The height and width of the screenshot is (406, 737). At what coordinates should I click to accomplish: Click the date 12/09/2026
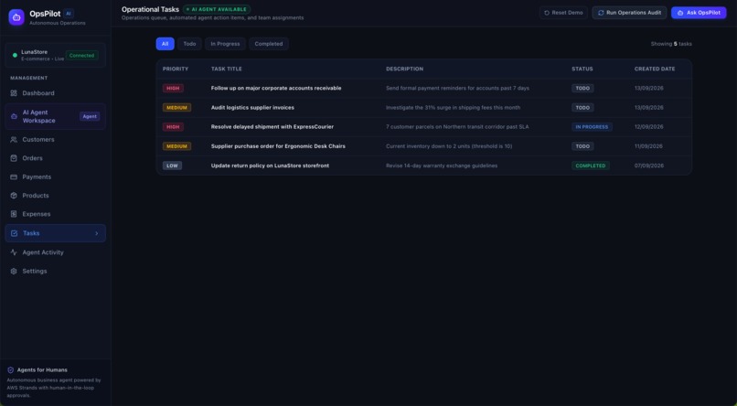click(649, 127)
